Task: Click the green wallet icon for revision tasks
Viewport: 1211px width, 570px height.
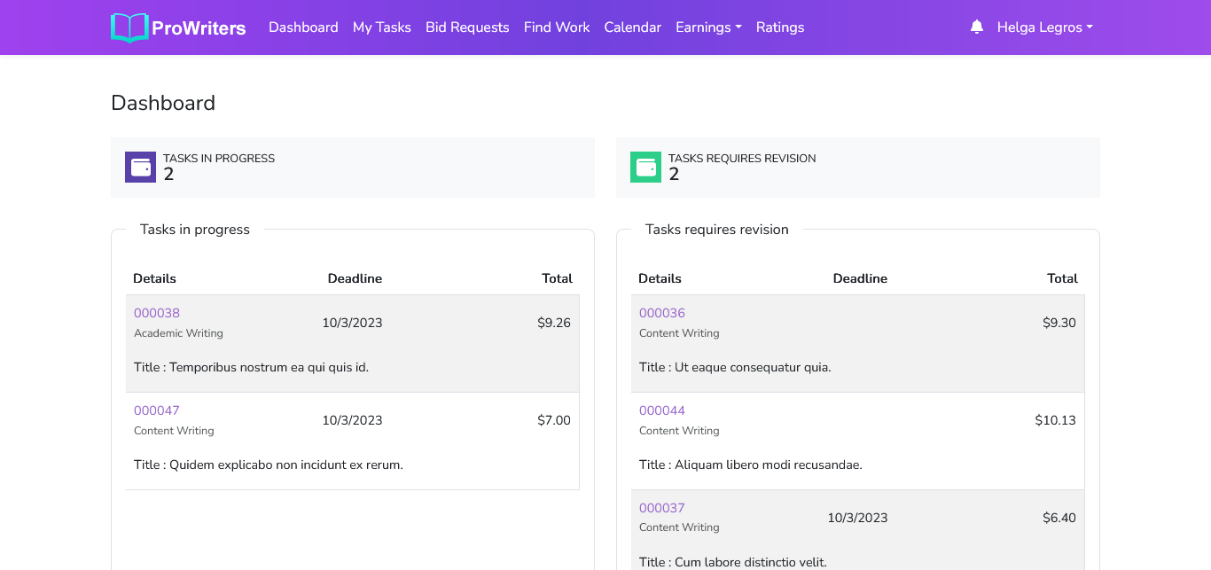Action: (645, 167)
